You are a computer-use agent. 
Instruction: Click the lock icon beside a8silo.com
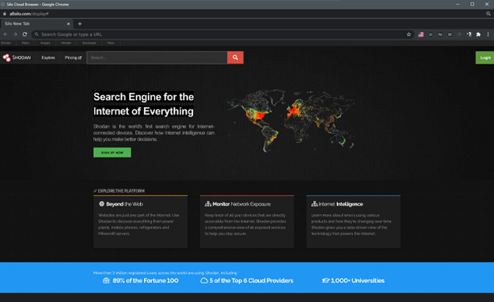5,14
